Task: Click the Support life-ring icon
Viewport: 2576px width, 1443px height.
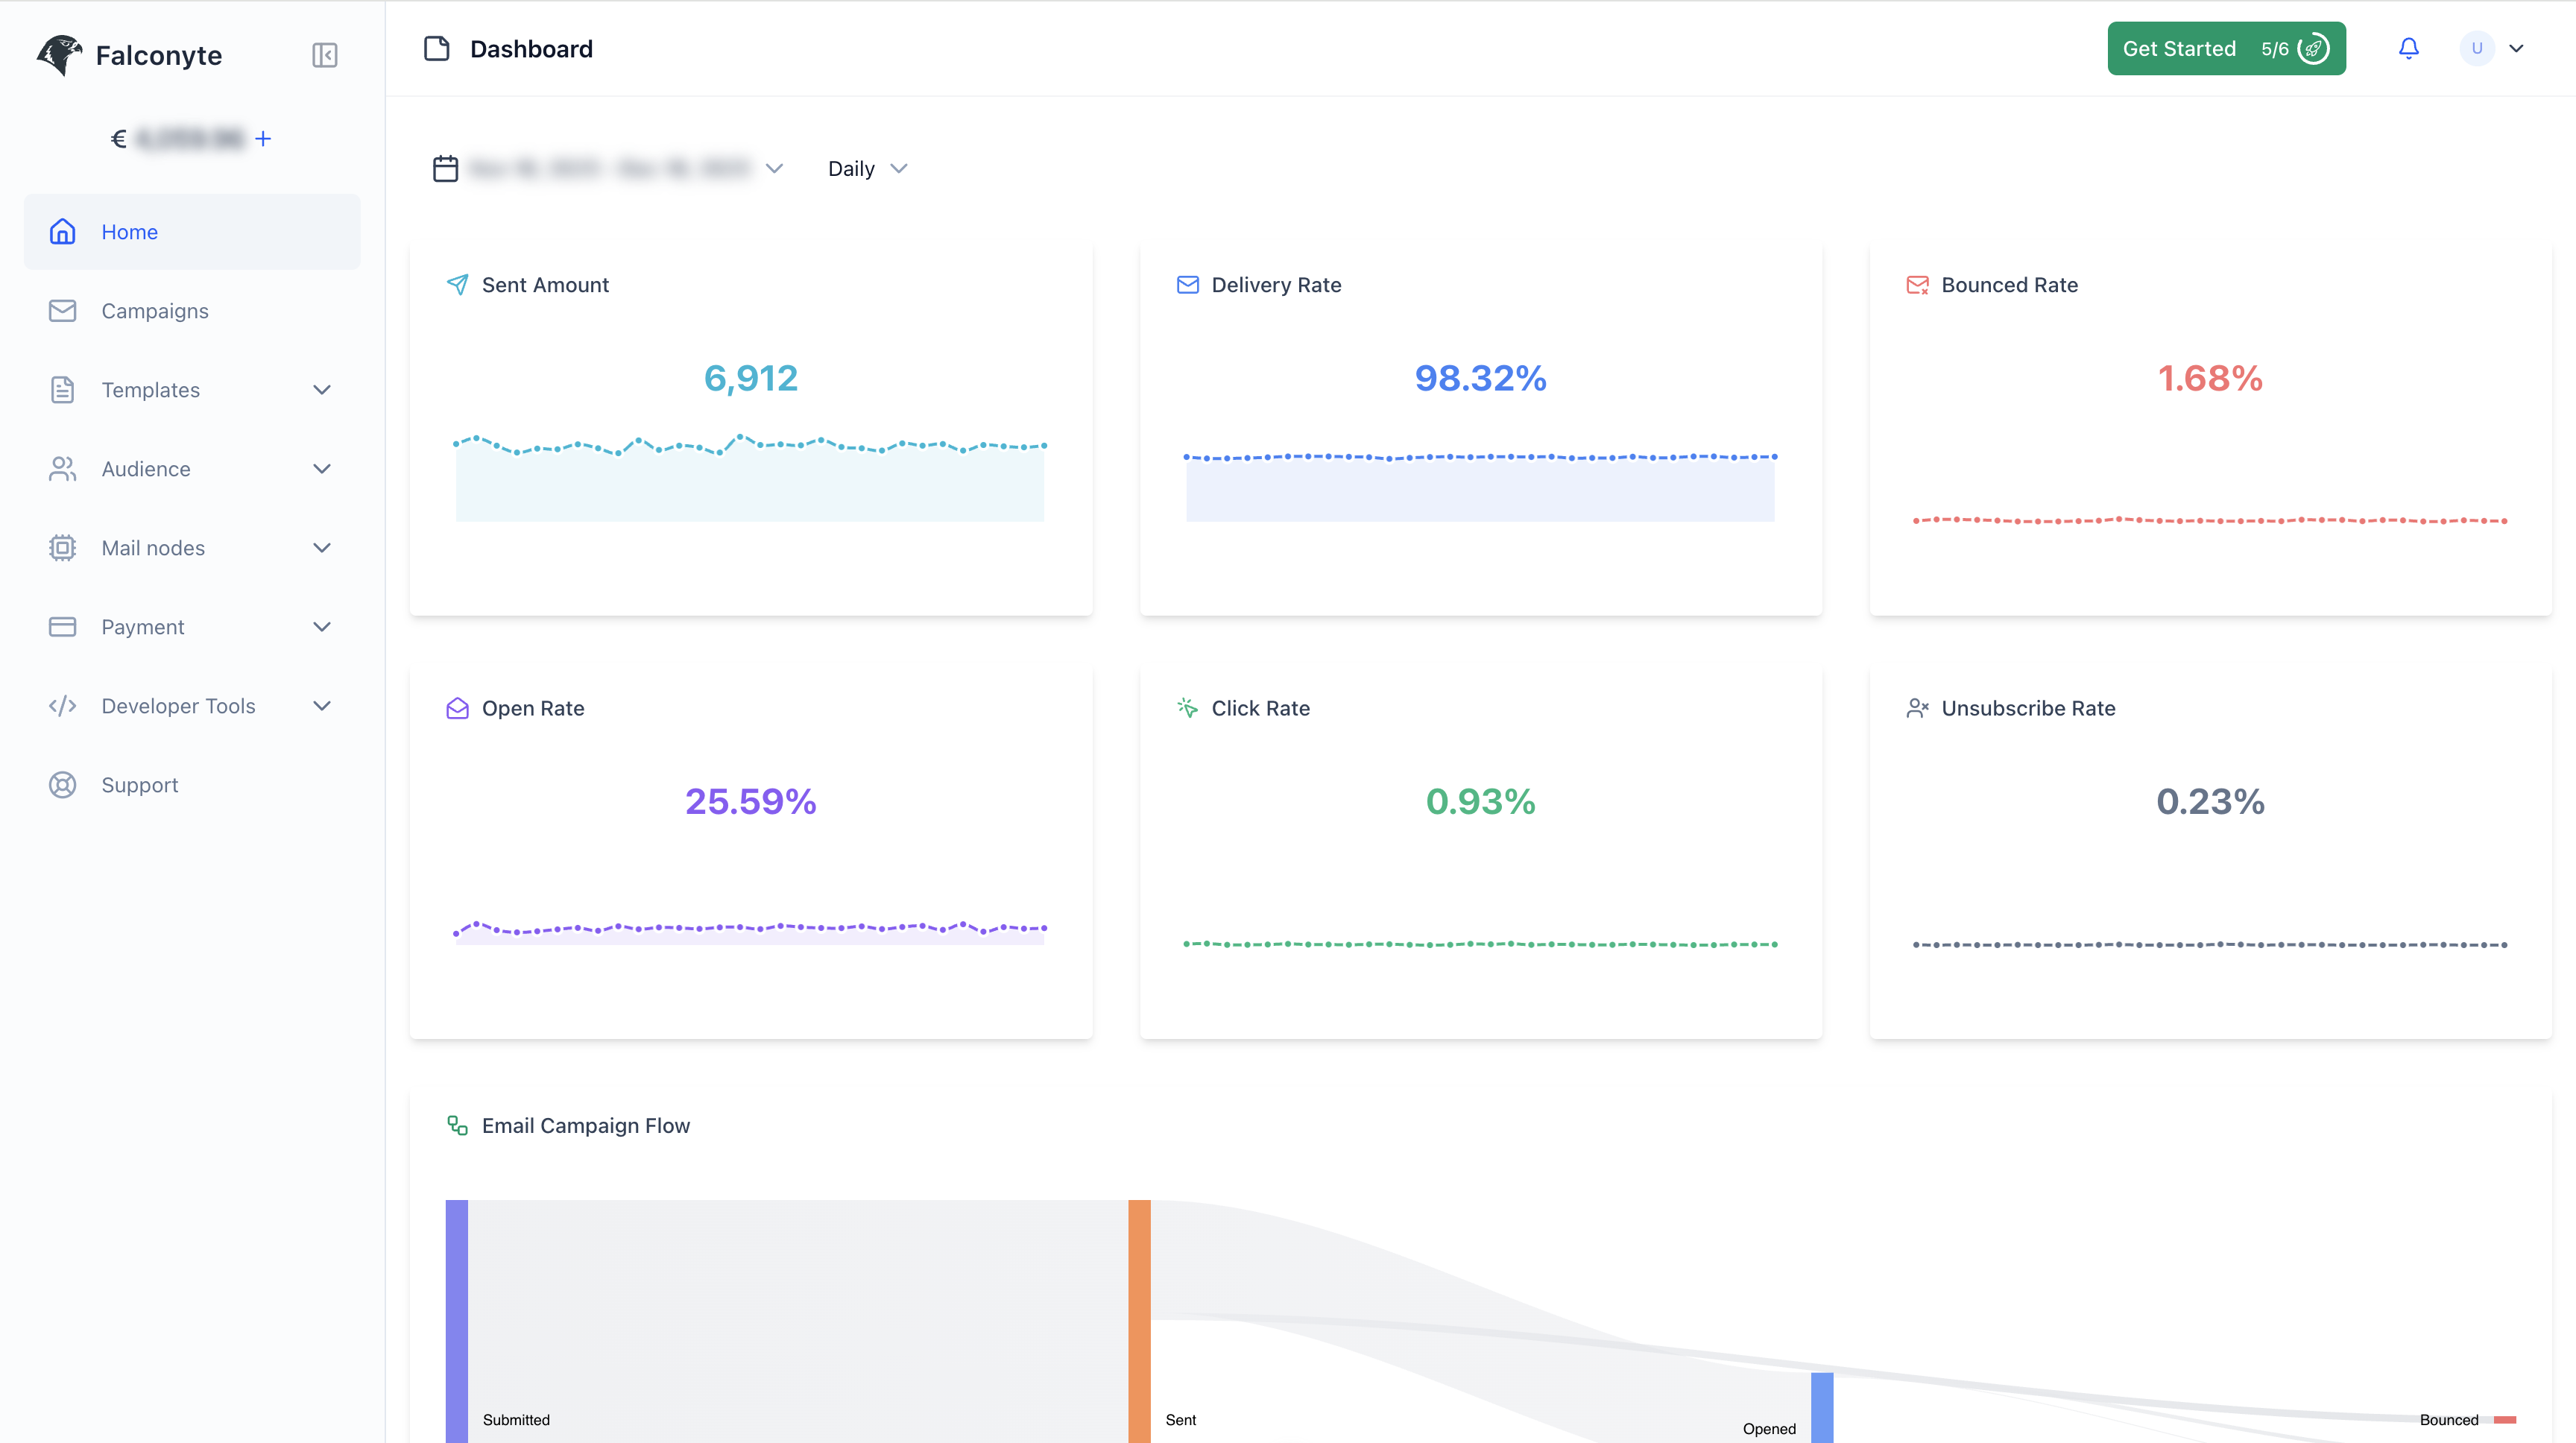Action: click(x=63, y=785)
